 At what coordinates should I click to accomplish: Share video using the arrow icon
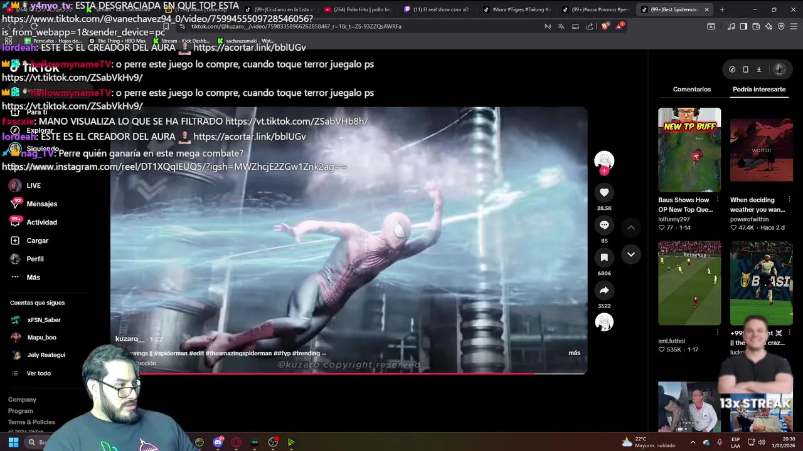604,290
